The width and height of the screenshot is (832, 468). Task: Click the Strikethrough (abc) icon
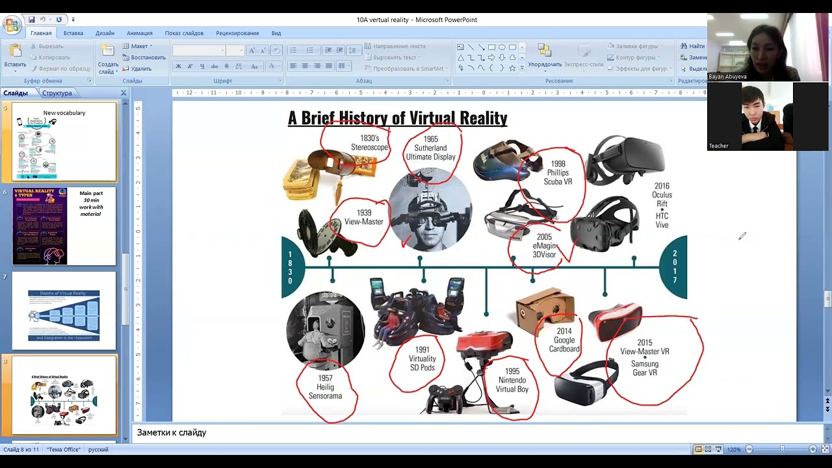point(214,66)
